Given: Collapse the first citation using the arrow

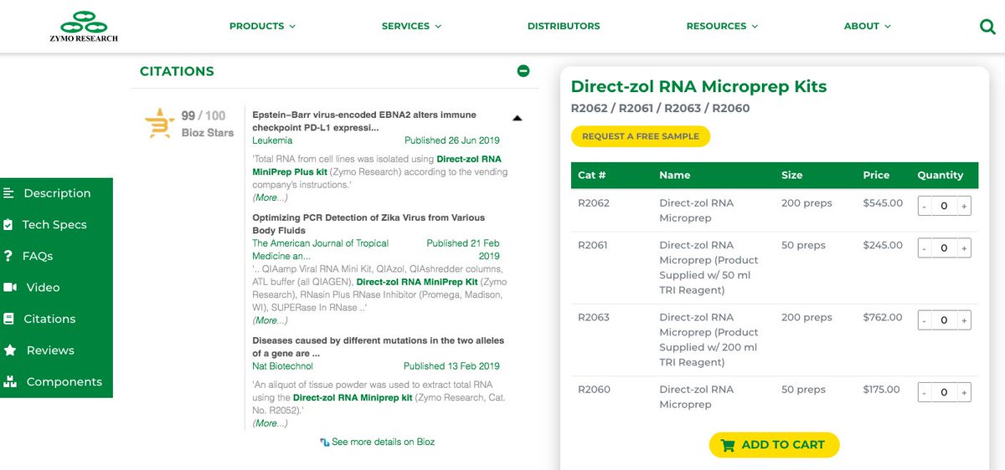Looking at the screenshot, I should pyautogui.click(x=517, y=119).
